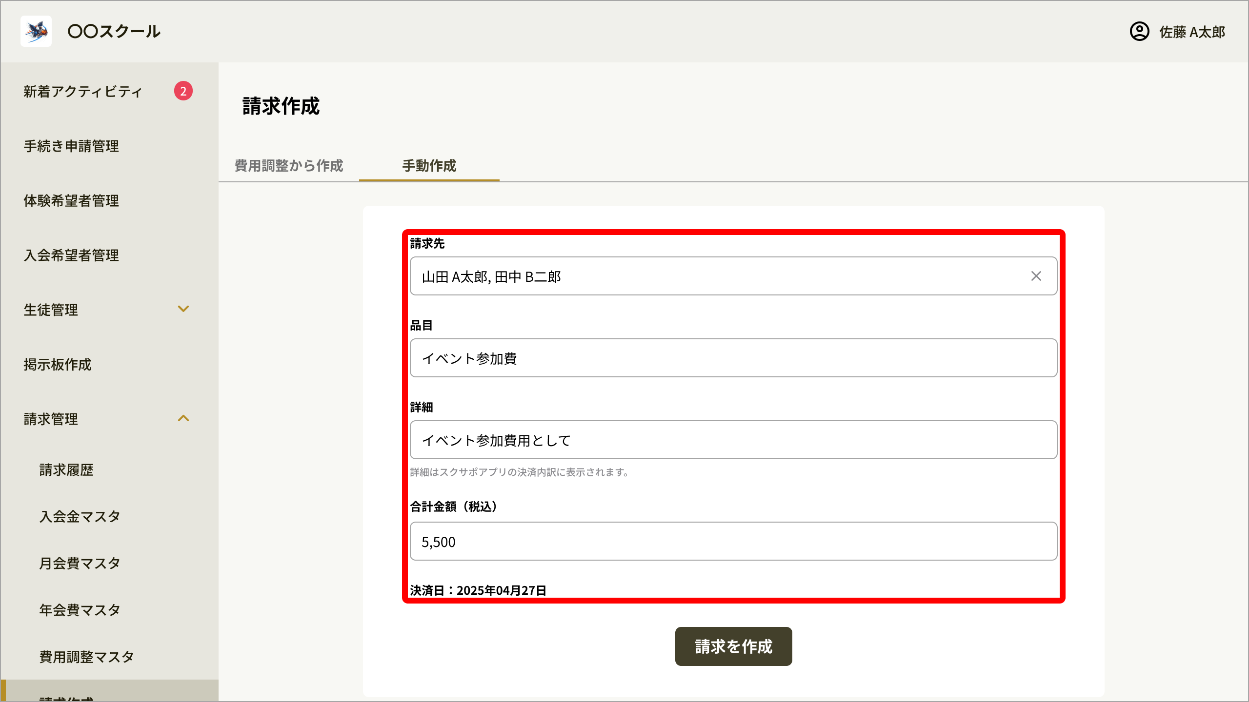Screen dimensions: 1249x702
Task: Go to 手続き申請管理
Action: click(71, 146)
